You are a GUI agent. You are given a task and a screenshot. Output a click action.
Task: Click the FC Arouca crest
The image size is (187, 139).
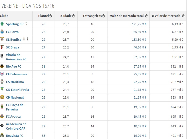coord(2,116)
